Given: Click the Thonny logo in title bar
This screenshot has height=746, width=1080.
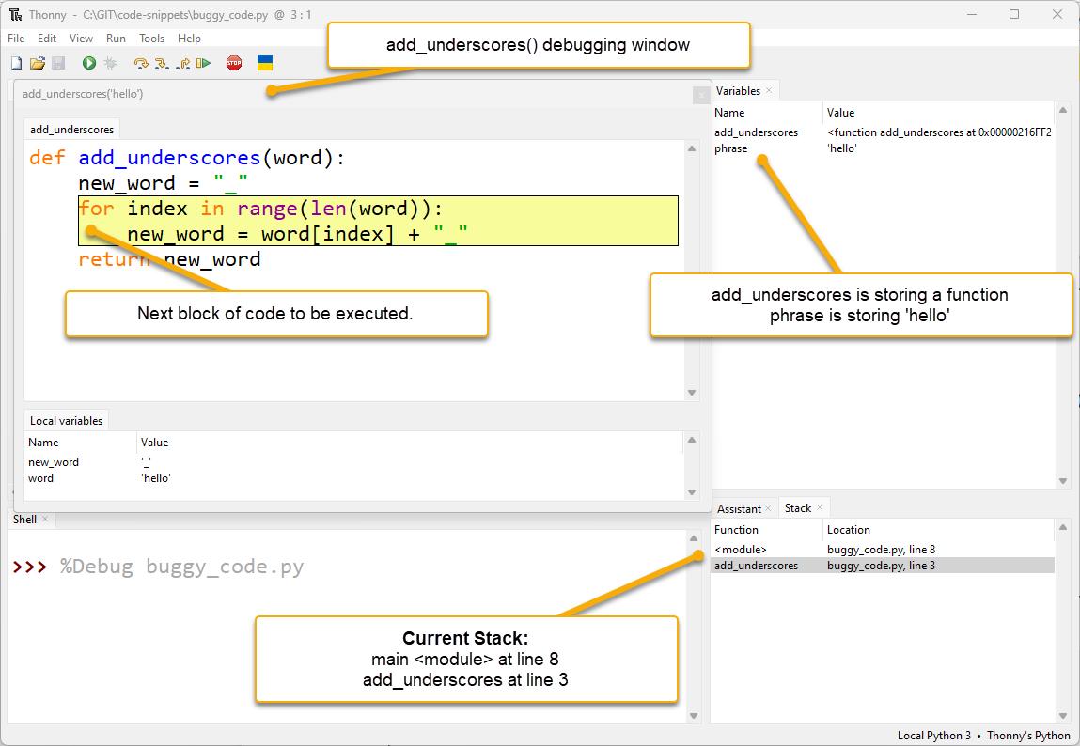Looking at the screenshot, I should 15,14.
